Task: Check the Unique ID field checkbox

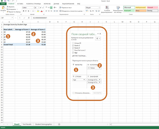Action: click(x=73, y=43)
